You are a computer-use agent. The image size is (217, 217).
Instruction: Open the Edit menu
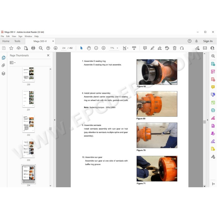[x=8, y=36]
